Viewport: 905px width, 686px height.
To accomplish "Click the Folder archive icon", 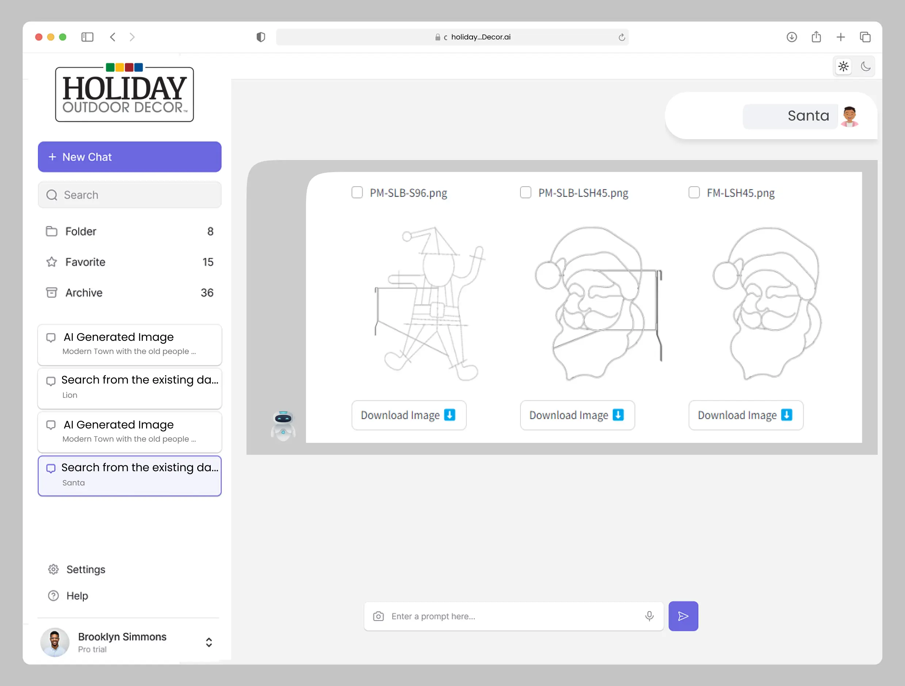I will click(52, 293).
